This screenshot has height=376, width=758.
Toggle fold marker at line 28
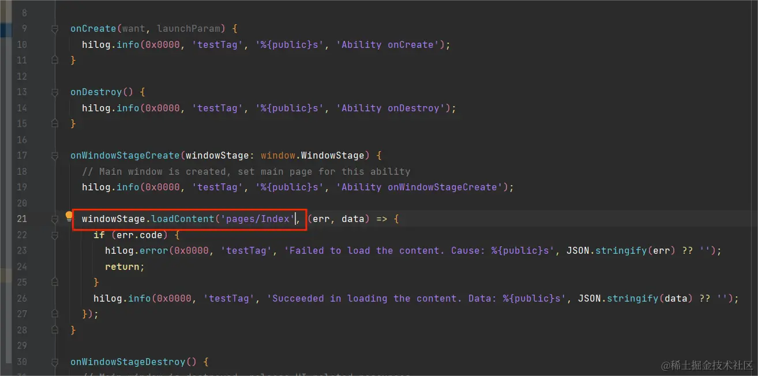tap(55, 330)
